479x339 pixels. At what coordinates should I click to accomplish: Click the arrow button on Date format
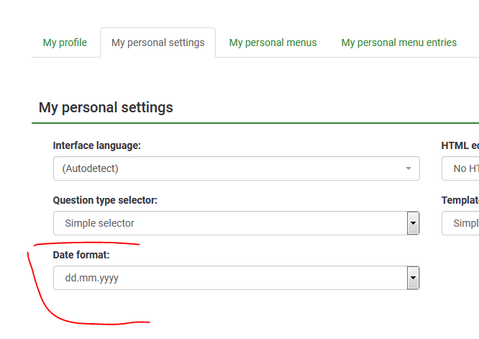click(x=413, y=278)
